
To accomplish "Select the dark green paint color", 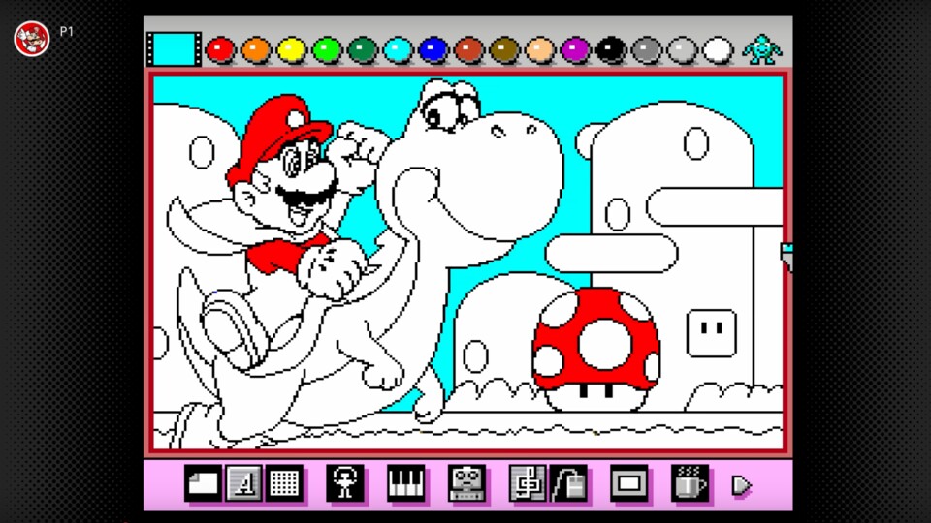I will coord(362,49).
